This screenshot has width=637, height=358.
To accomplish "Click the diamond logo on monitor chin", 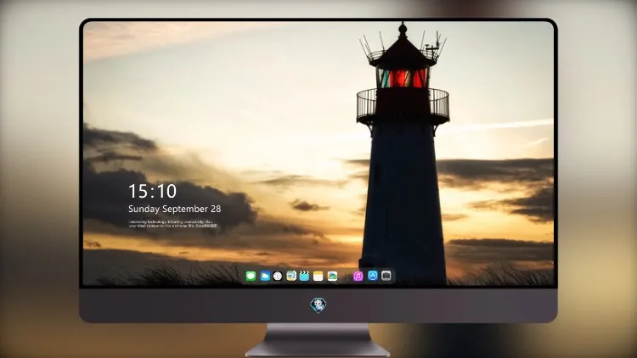I will [x=318, y=305].
